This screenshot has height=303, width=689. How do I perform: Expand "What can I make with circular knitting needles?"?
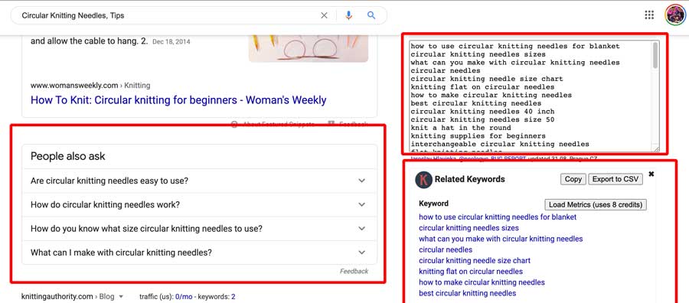[200, 252]
